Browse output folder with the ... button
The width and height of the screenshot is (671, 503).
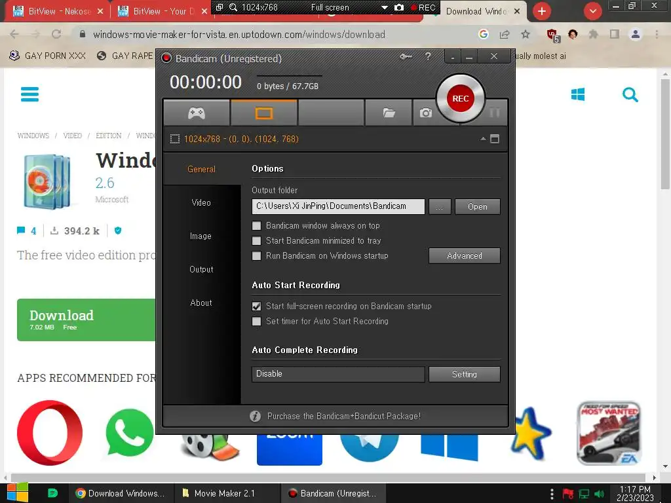440,206
